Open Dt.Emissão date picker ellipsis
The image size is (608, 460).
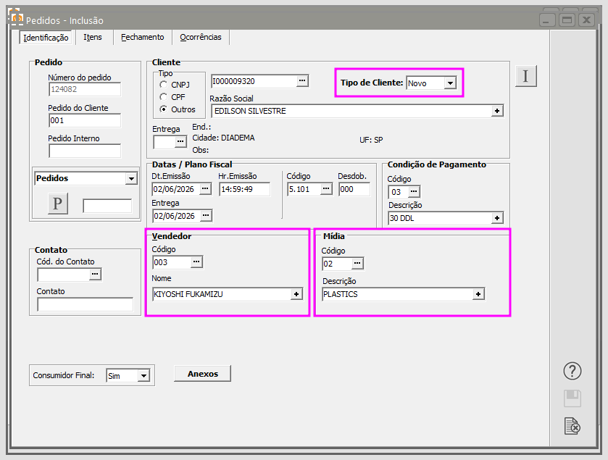(x=205, y=189)
